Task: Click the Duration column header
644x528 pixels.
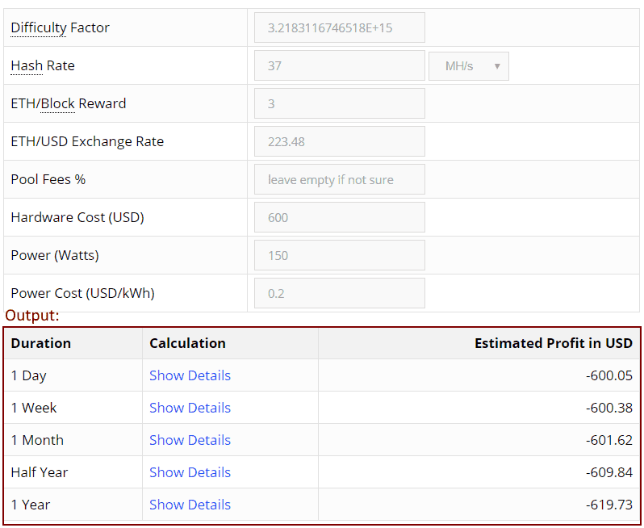Action: pyautogui.click(x=41, y=343)
